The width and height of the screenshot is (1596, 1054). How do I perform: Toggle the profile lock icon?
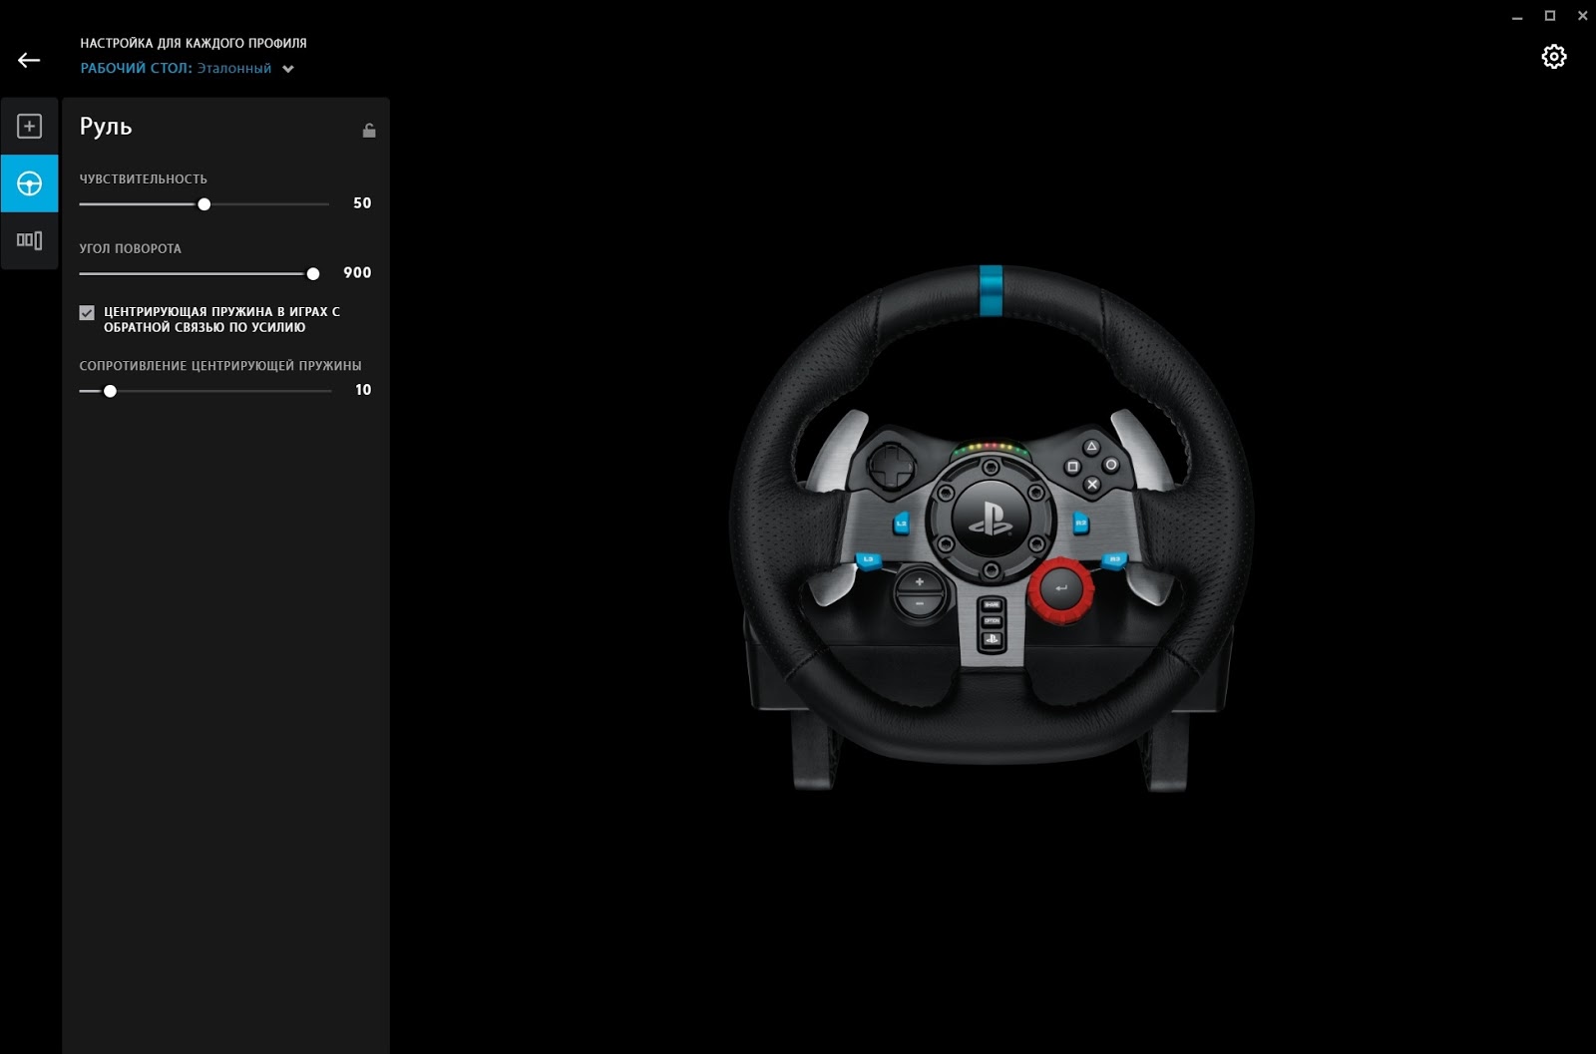(x=369, y=130)
